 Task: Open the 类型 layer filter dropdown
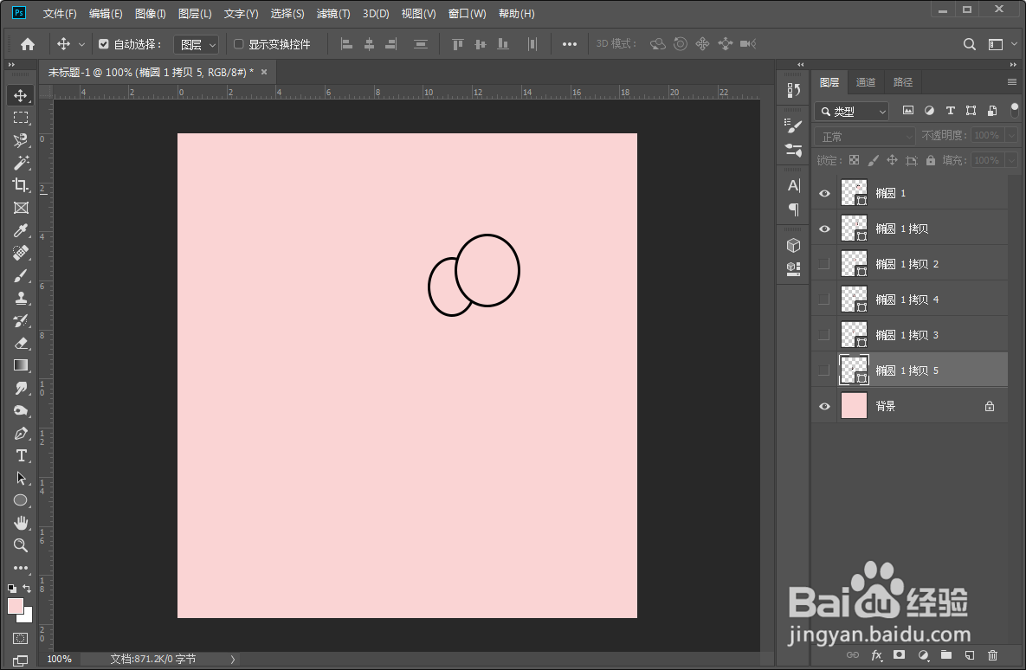852,111
